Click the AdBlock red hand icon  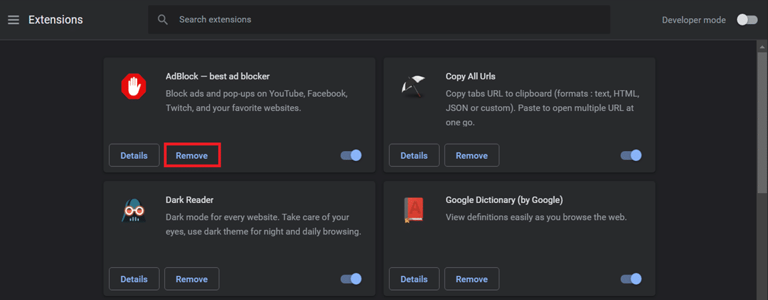tap(133, 86)
